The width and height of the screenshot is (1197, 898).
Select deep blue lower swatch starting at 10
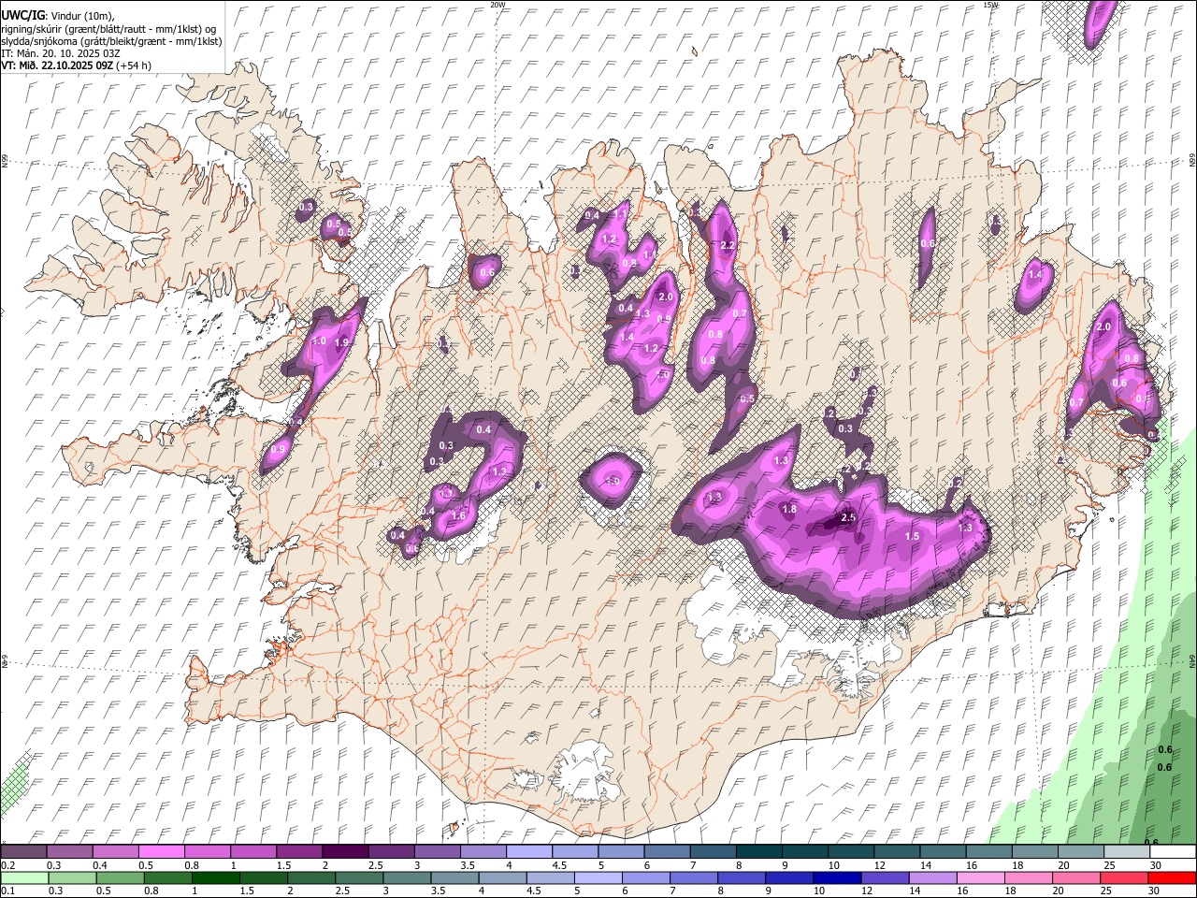click(837, 878)
